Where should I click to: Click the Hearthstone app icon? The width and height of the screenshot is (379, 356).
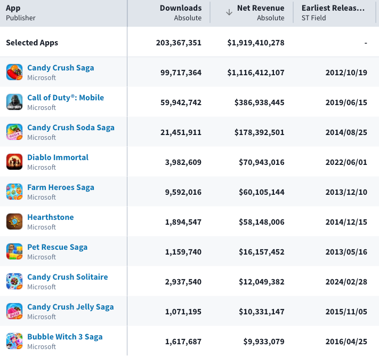[14, 221]
